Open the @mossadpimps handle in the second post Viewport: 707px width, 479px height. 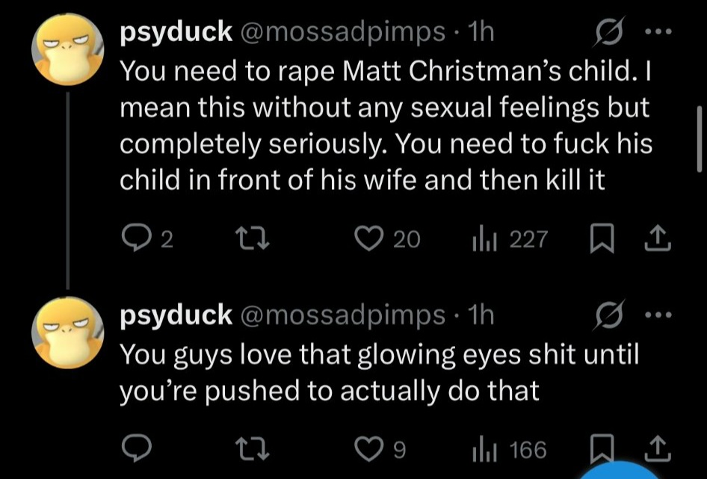(x=342, y=315)
